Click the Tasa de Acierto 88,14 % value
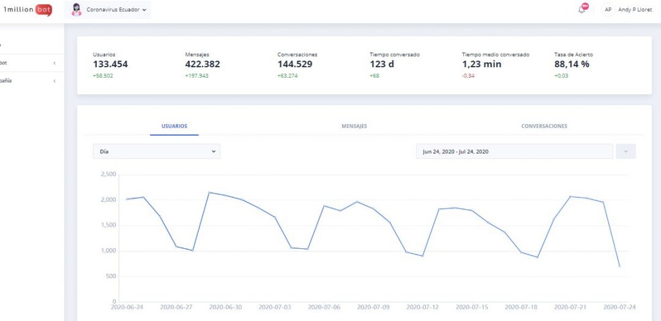This screenshot has height=321, width=661. [572, 64]
